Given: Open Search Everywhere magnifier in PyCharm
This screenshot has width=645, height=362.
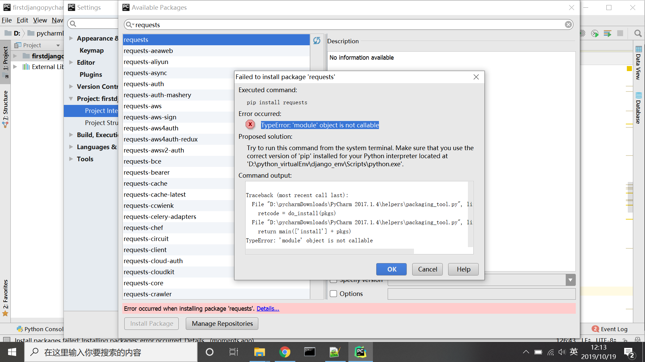Looking at the screenshot, I should 638,33.
